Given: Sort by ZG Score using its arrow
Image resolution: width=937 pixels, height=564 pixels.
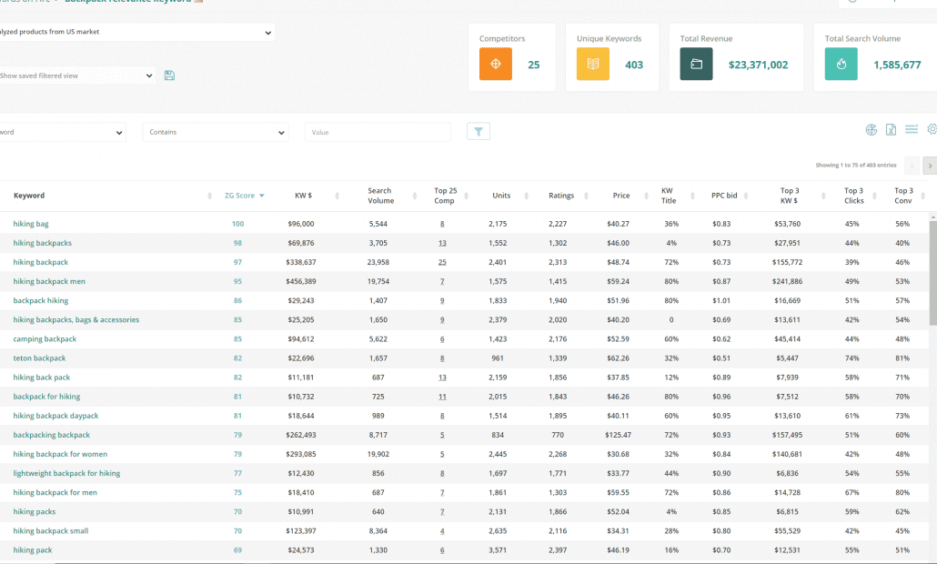Looking at the screenshot, I should (262, 196).
